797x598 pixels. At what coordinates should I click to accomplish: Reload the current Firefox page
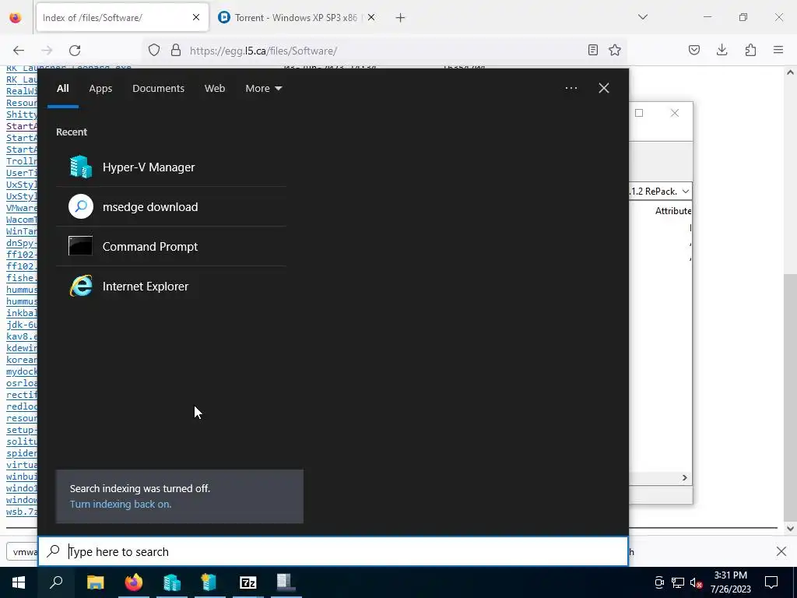point(75,51)
